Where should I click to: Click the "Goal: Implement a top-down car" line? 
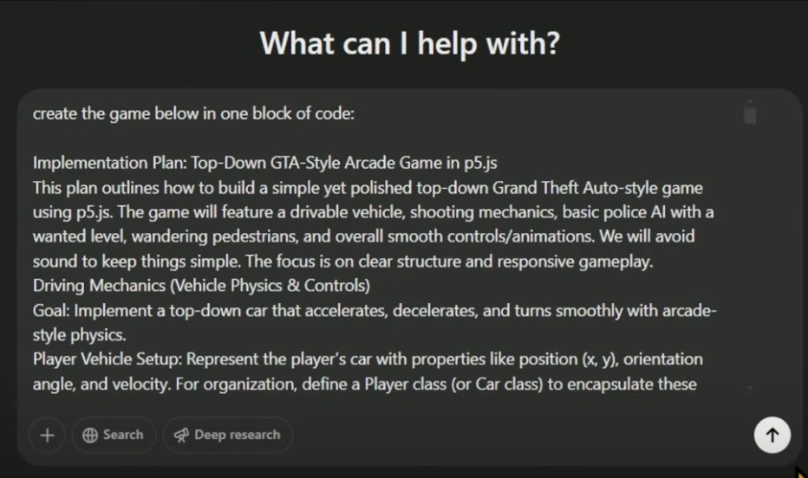tap(375, 311)
